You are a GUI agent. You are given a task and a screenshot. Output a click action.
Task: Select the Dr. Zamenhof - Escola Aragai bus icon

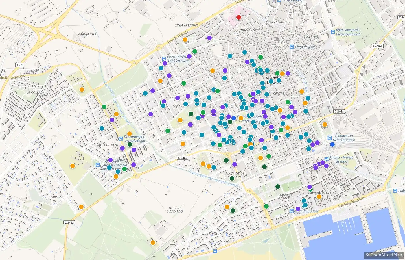pyautogui.click(x=121, y=139)
